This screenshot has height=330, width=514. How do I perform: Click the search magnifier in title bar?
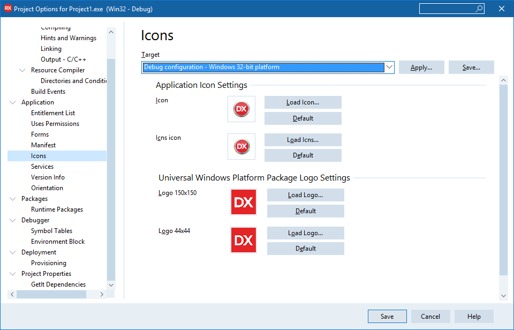tap(479, 9)
